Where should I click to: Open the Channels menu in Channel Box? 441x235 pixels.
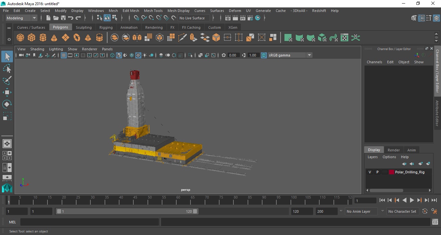[374, 62]
